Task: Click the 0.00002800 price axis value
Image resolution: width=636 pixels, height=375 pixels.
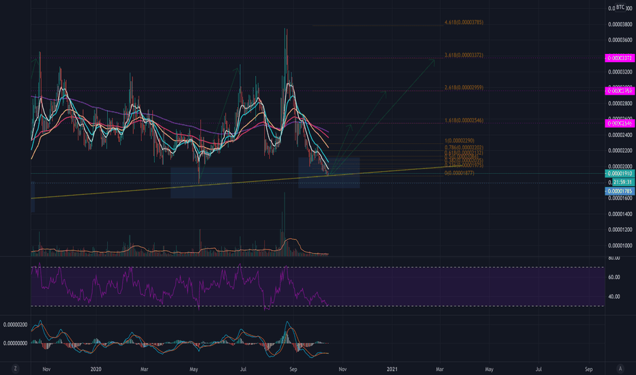Action: coord(620,104)
